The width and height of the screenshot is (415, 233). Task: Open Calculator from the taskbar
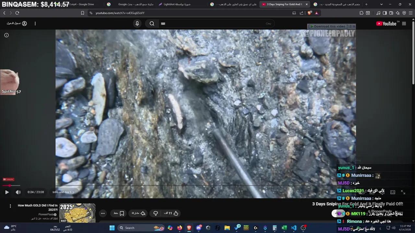pos(275,228)
